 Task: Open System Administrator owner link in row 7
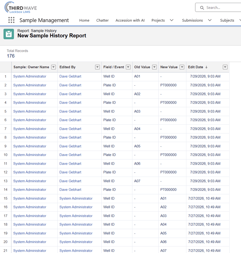click(x=30, y=129)
